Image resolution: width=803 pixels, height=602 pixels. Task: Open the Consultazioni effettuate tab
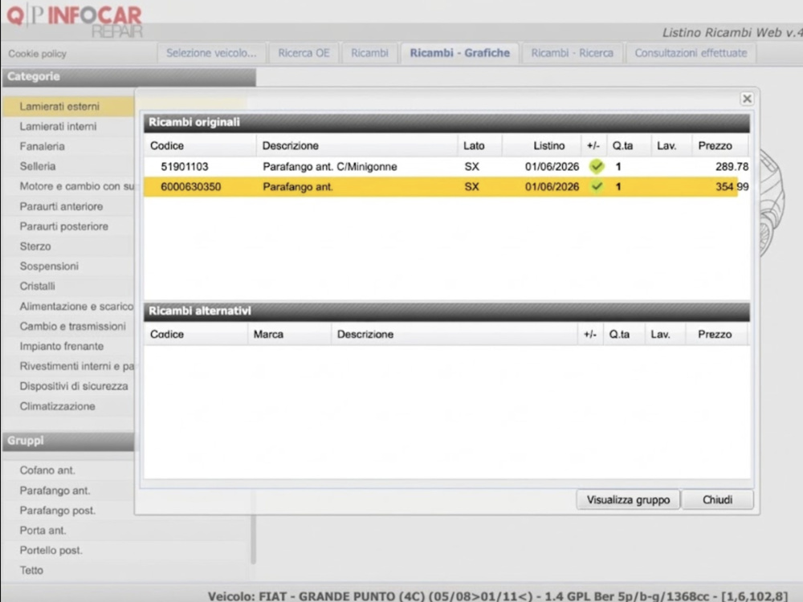(x=691, y=53)
